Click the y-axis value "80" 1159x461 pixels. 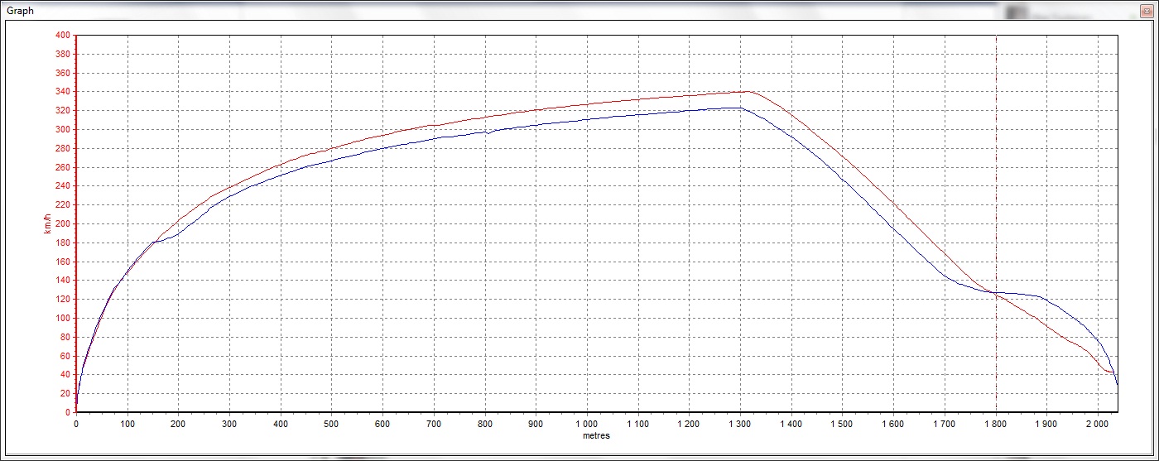pos(65,337)
